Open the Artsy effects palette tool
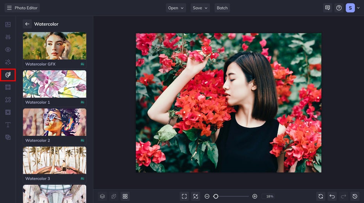The width and height of the screenshot is (364, 203). [x=8, y=74]
